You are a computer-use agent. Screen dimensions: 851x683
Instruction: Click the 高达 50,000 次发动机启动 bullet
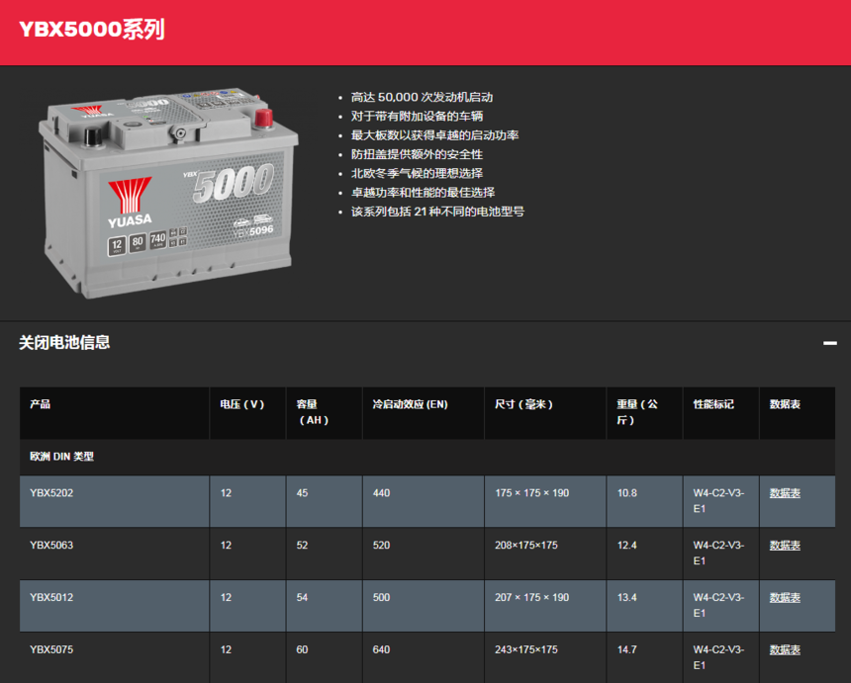(x=422, y=97)
